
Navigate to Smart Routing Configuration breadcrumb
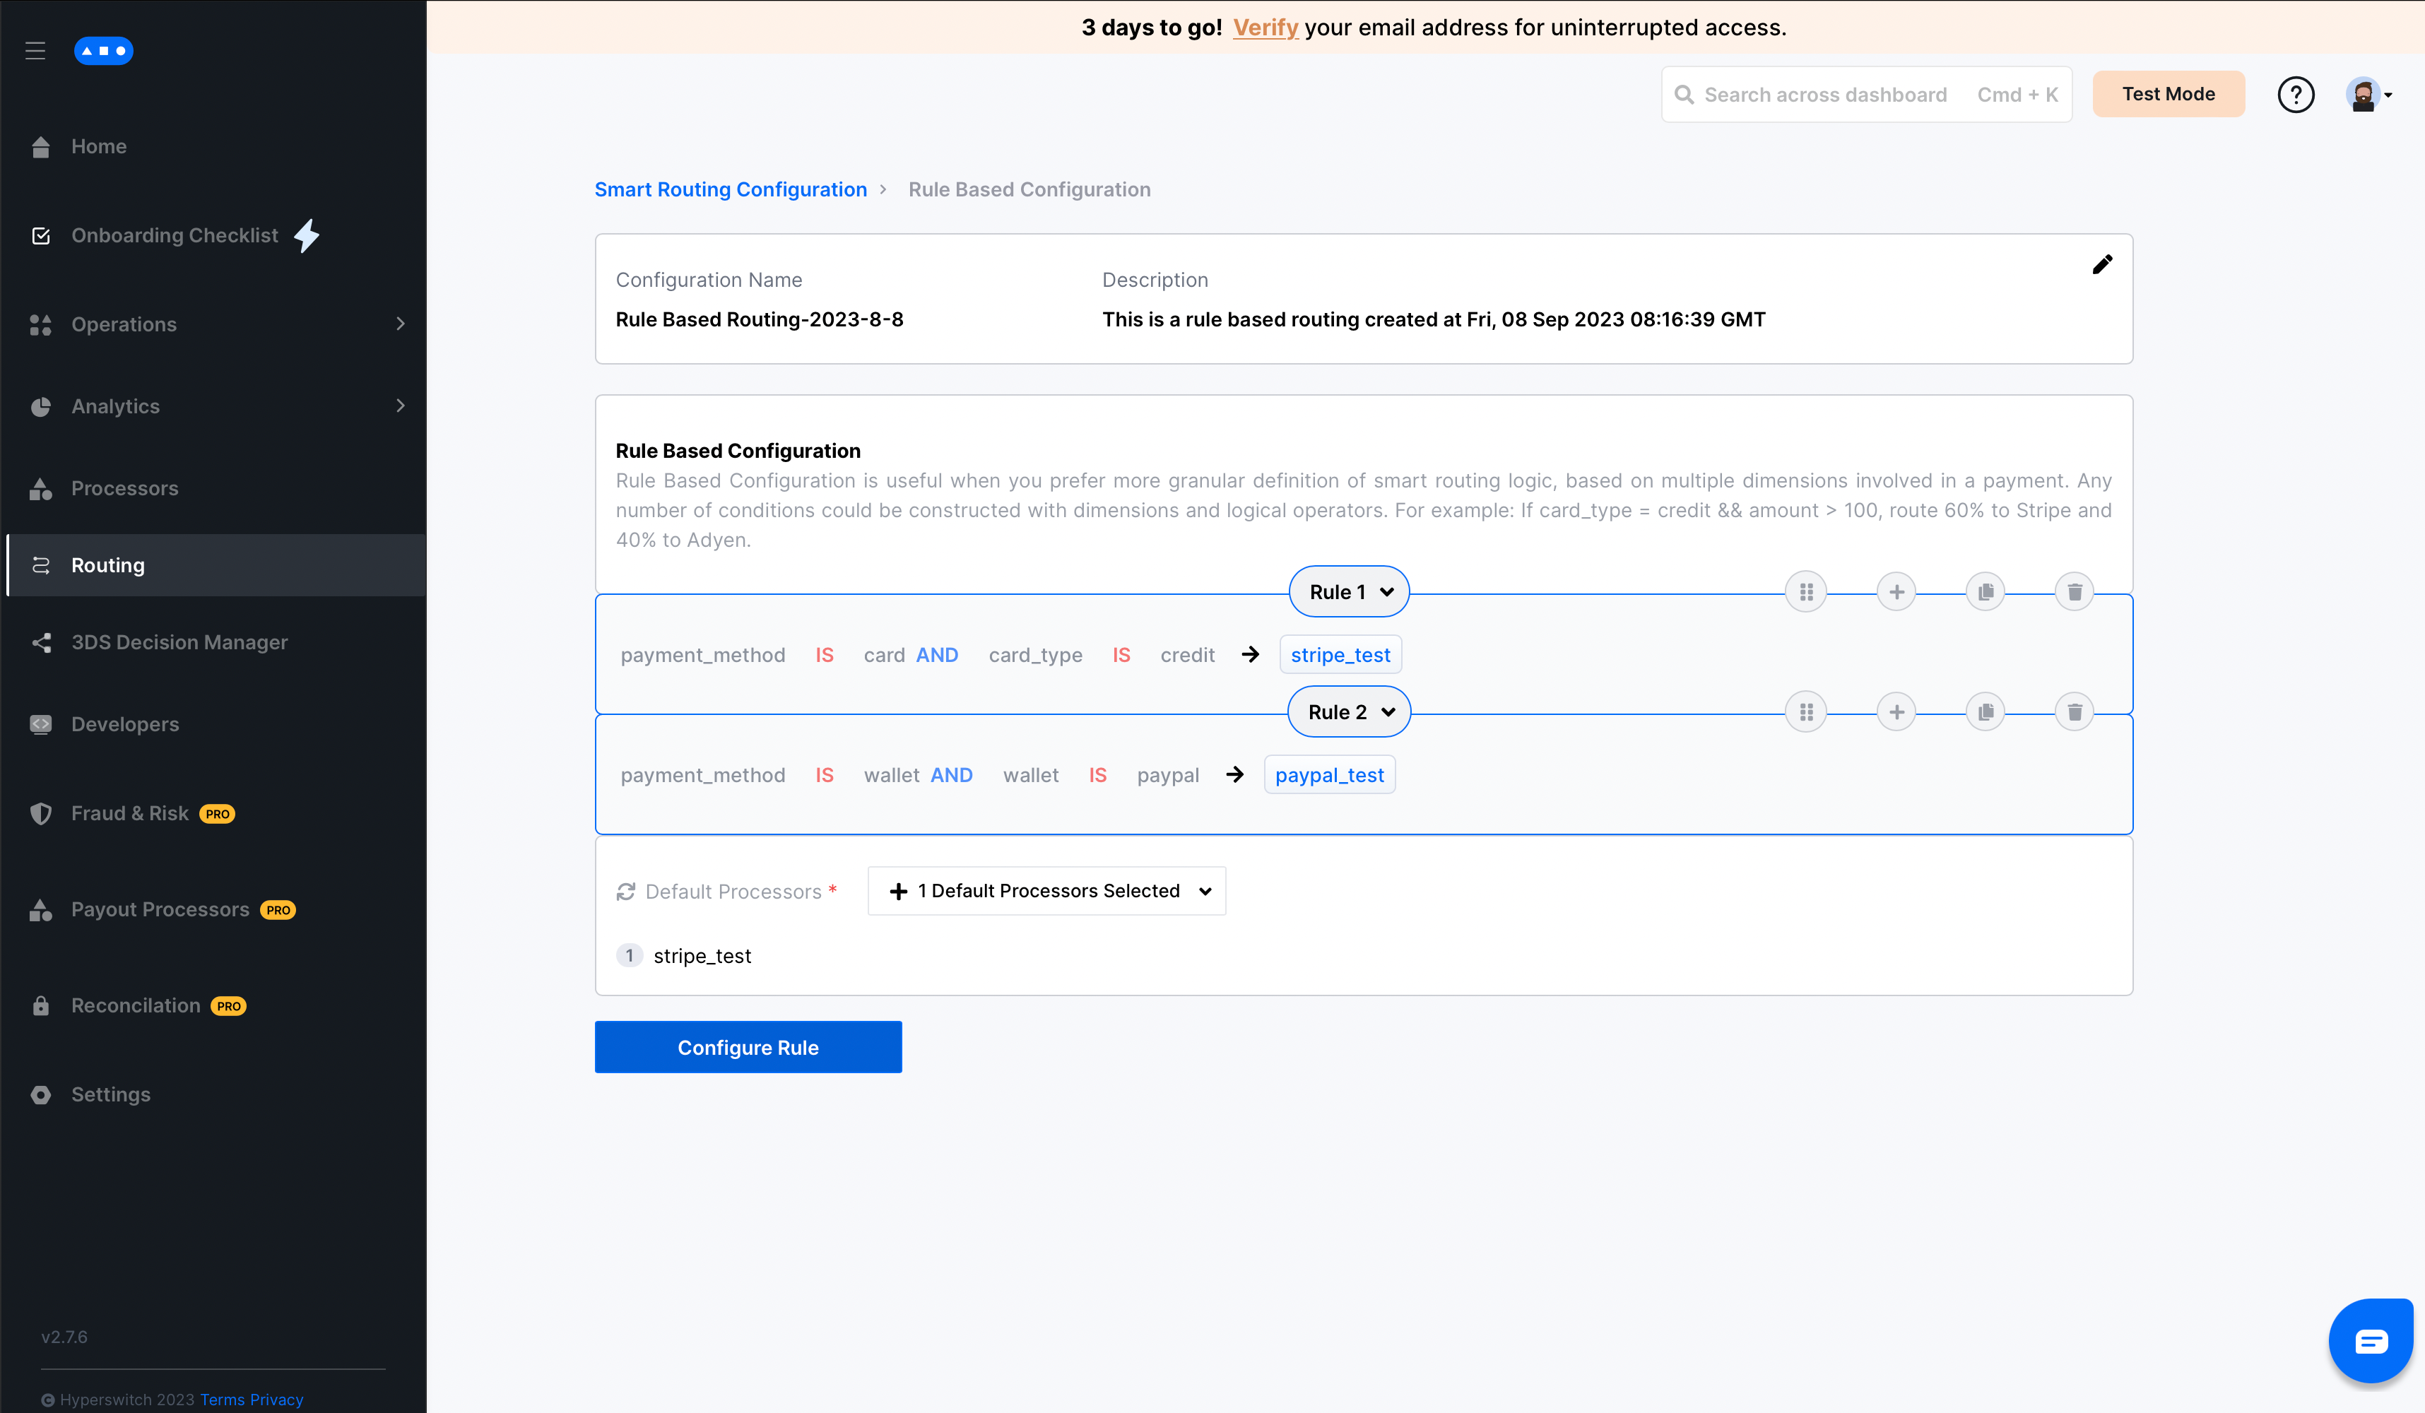(731, 189)
